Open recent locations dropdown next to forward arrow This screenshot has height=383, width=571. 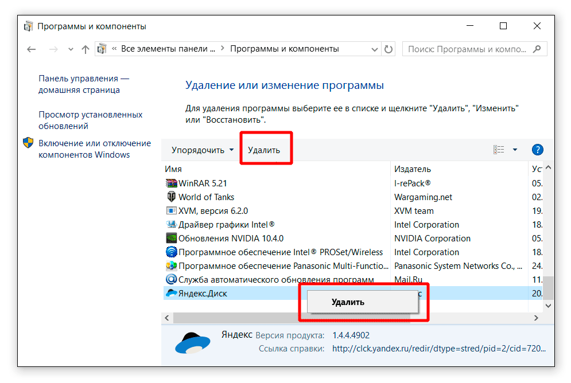tap(71, 49)
